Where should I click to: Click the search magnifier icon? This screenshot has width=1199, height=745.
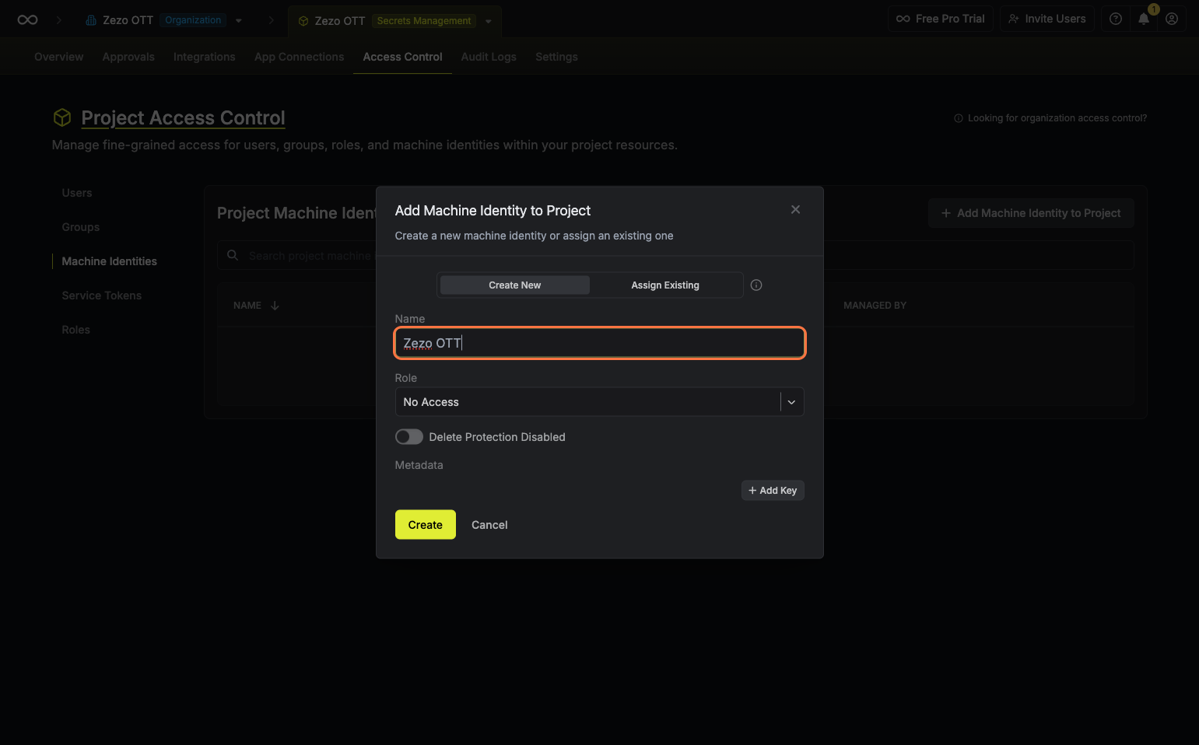coord(233,255)
